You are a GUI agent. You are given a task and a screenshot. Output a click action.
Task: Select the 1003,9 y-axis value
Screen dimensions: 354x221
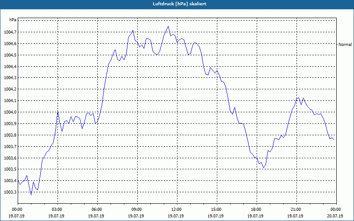(x=10, y=124)
